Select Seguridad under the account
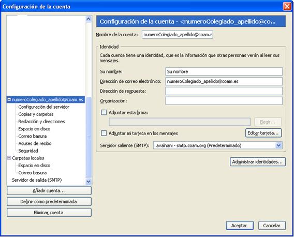The height and width of the screenshot is (237, 294). pos(28,151)
